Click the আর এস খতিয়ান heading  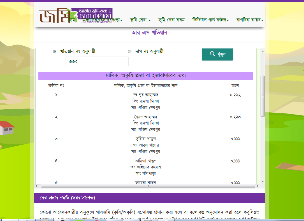coord(149,32)
